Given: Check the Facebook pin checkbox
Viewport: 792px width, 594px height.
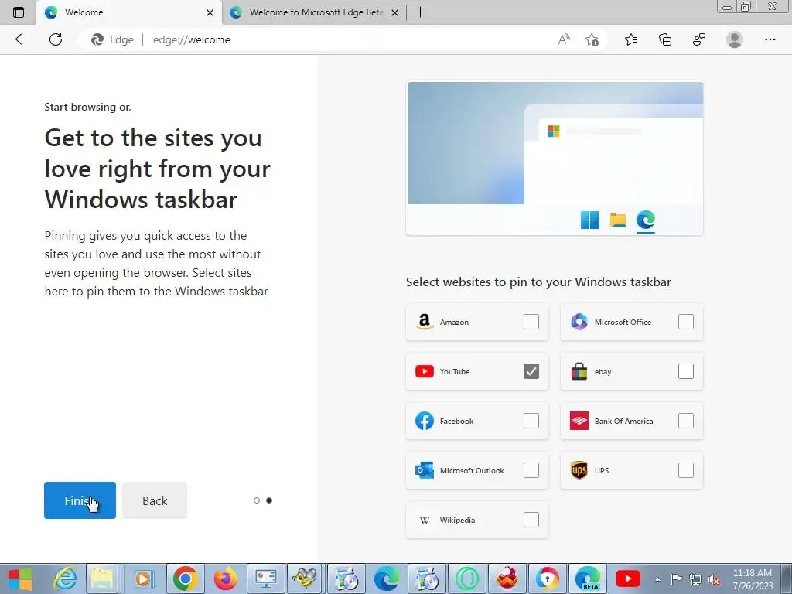Looking at the screenshot, I should coord(531,421).
